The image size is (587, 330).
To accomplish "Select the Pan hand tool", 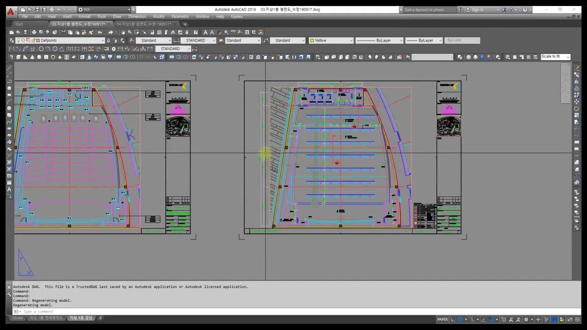I will point(123,32).
